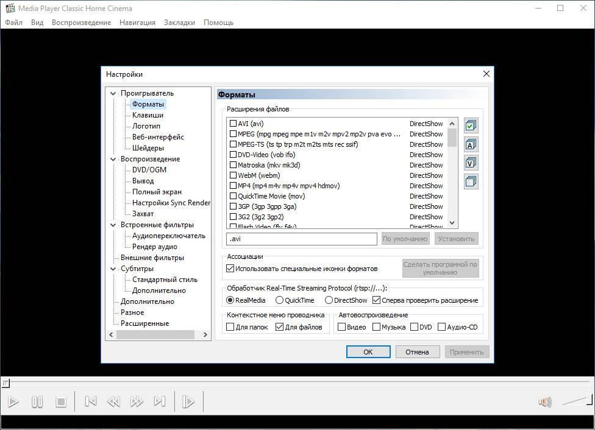This screenshot has width=595, height=430.
Task: Close the Настройки dialog
Action: pyautogui.click(x=486, y=74)
